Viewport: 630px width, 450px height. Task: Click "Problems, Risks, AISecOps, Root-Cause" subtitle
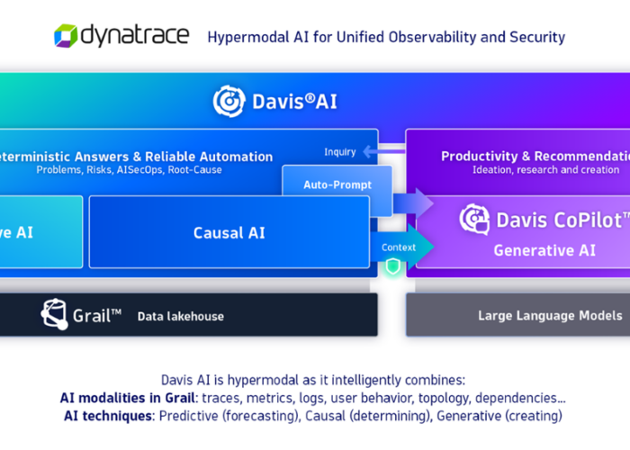click(129, 169)
